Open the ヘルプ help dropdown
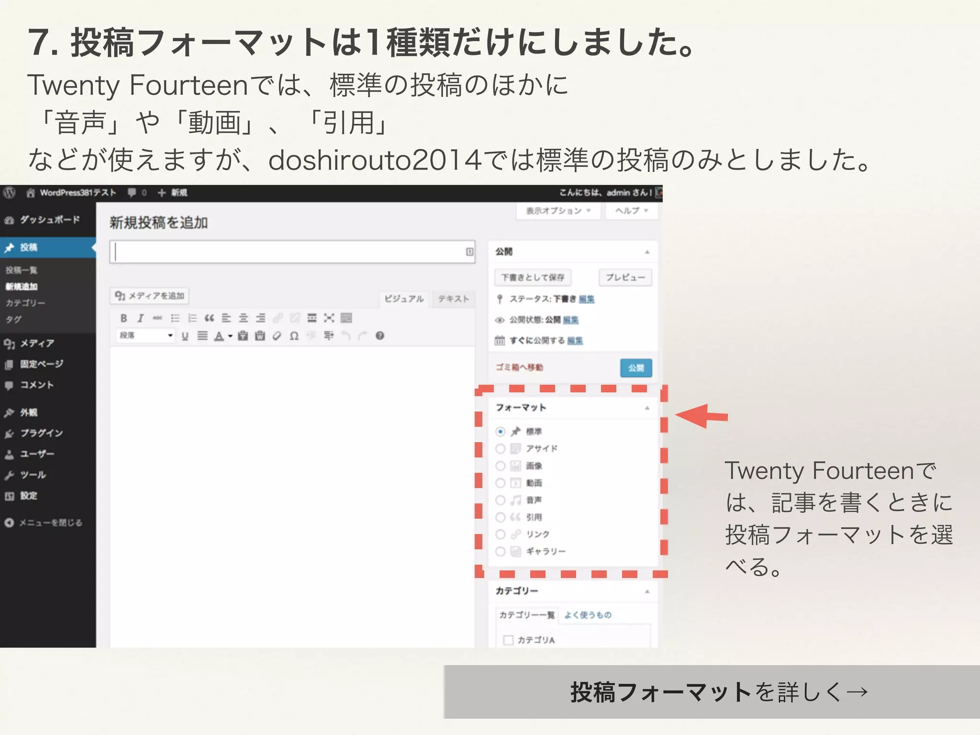The width and height of the screenshot is (980, 735). 632,211
